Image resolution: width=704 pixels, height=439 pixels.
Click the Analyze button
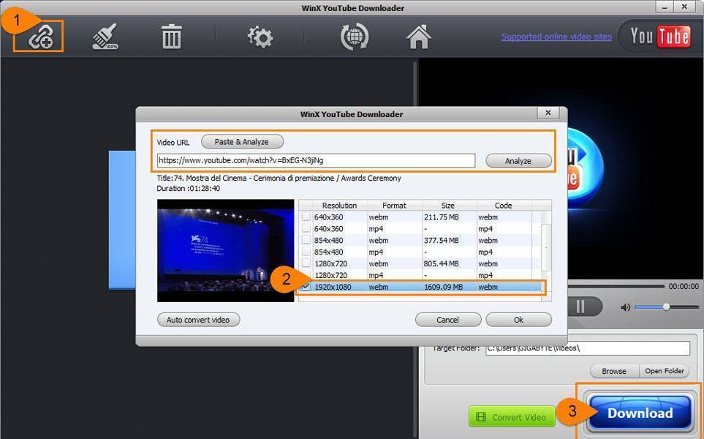pyautogui.click(x=518, y=161)
